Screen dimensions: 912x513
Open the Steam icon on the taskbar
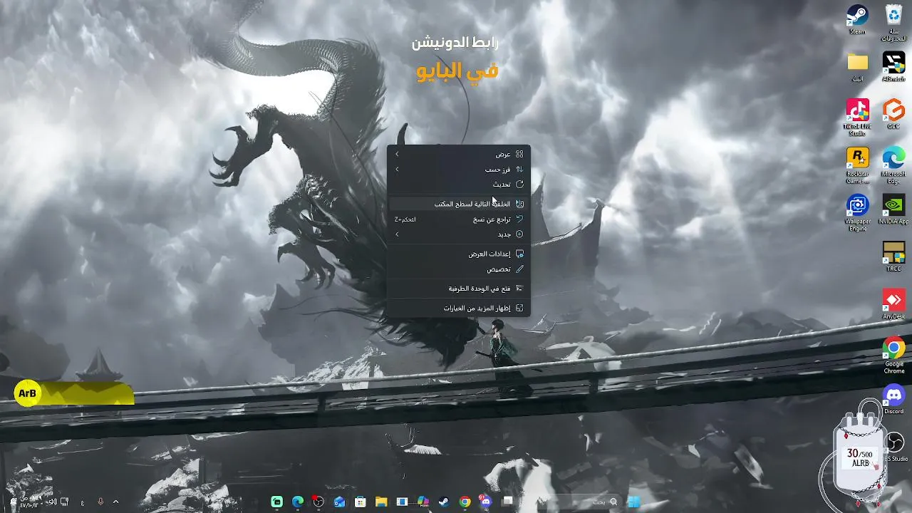(443, 502)
